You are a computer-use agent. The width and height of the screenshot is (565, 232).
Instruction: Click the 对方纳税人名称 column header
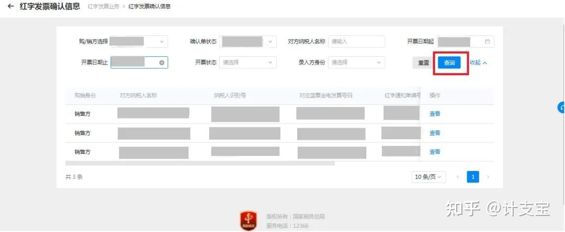tap(138, 95)
